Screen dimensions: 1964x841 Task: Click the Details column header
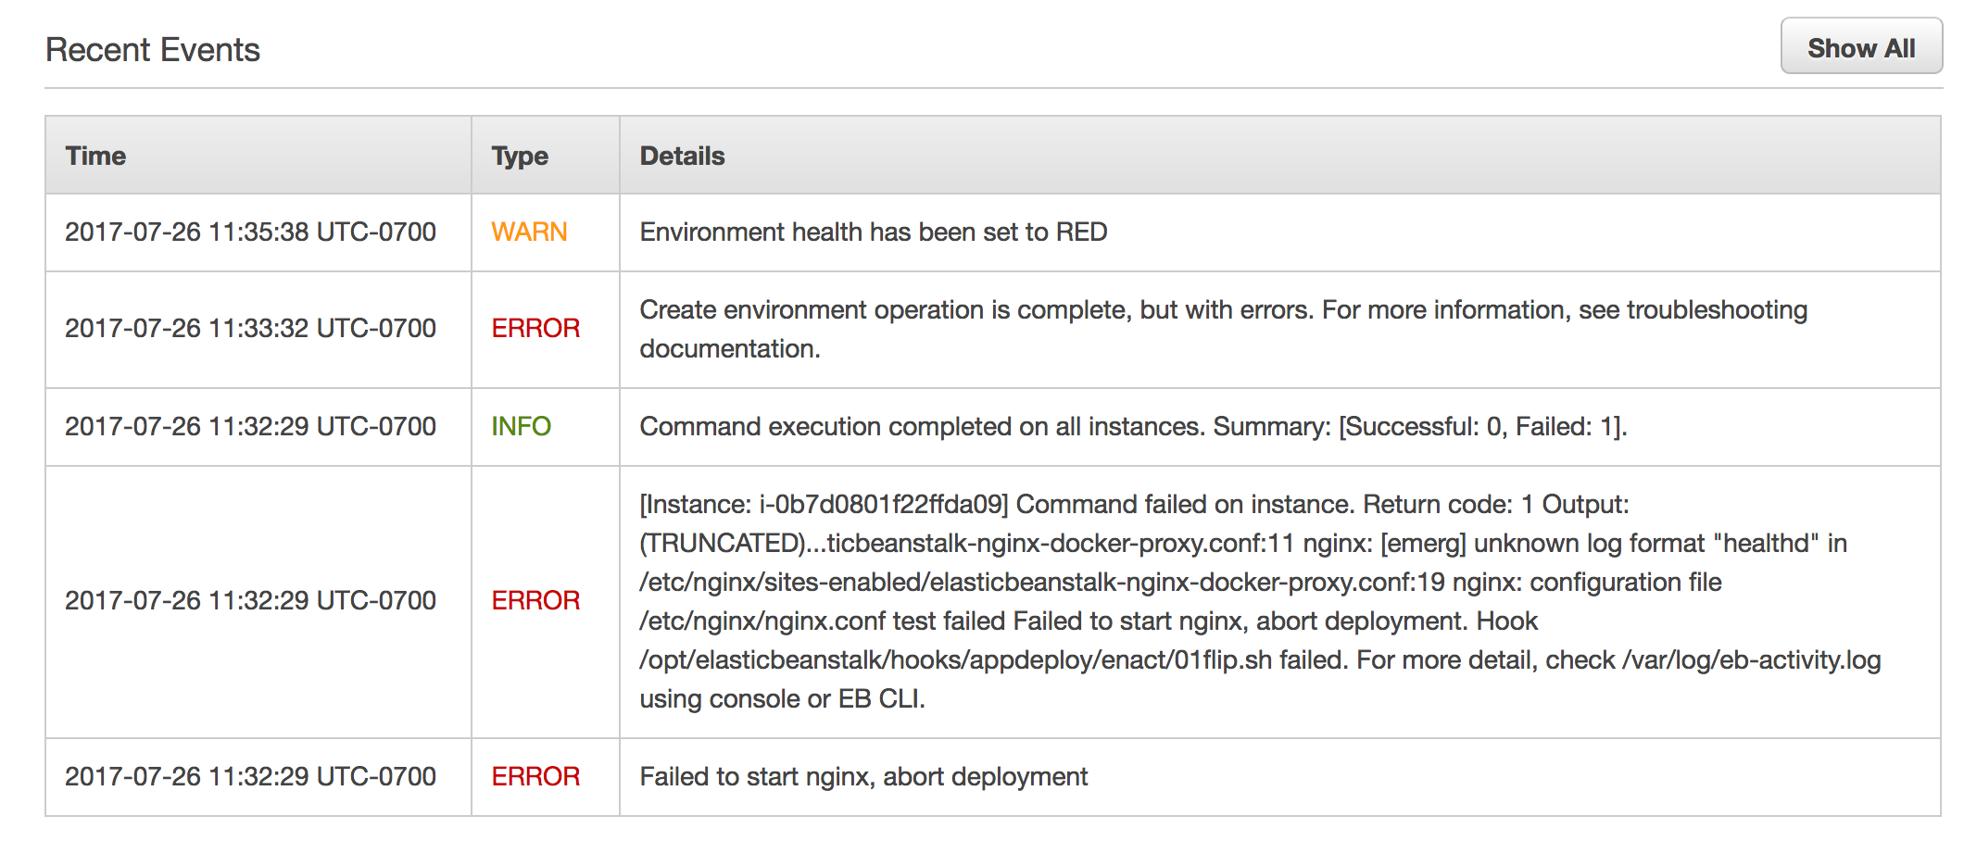click(x=682, y=156)
